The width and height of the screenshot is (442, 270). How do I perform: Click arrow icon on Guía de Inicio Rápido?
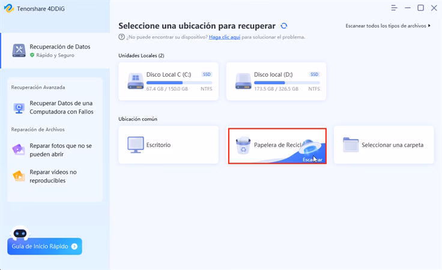click(x=74, y=247)
